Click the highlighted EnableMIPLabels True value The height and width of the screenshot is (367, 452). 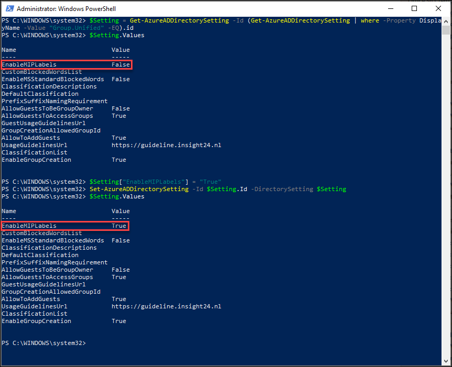(x=119, y=226)
